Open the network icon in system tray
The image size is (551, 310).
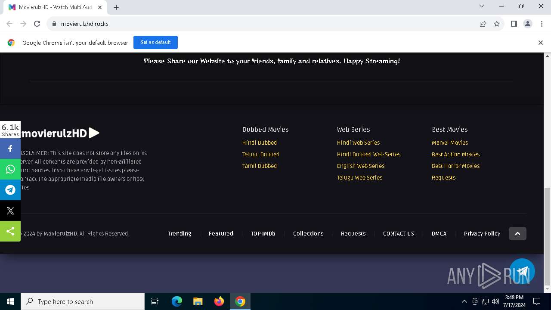[x=485, y=301]
